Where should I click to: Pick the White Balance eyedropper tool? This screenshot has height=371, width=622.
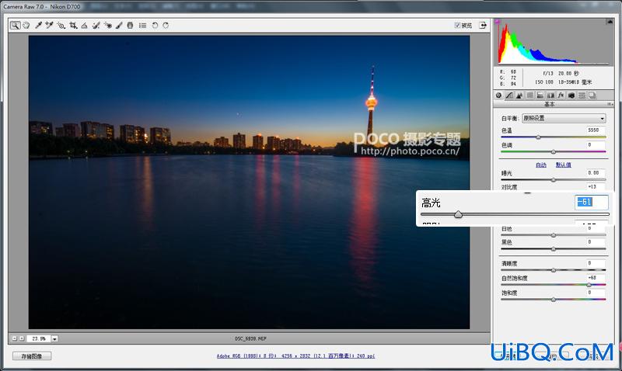click(38, 26)
